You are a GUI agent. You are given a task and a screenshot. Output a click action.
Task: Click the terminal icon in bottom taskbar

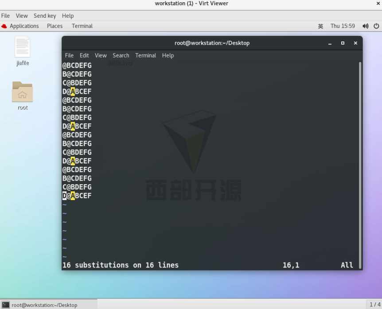click(x=6, y=305)
